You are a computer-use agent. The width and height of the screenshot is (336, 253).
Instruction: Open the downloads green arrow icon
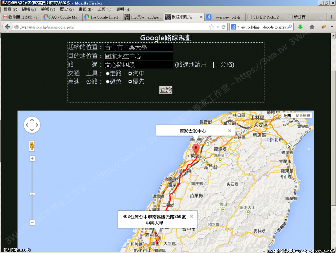(x=300, y=27)
